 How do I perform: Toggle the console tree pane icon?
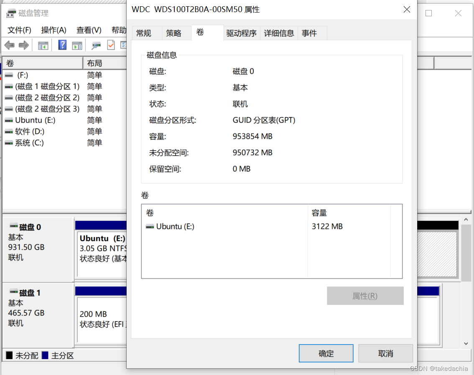point(43,46)
